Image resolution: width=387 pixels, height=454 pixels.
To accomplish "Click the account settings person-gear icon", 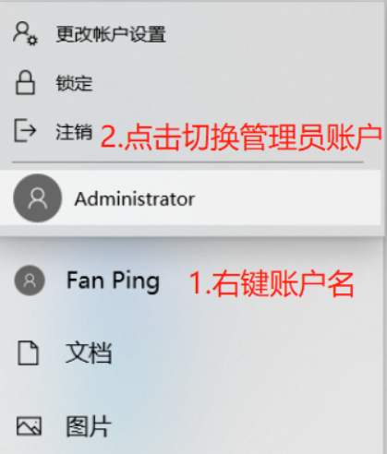I will 25,33.
